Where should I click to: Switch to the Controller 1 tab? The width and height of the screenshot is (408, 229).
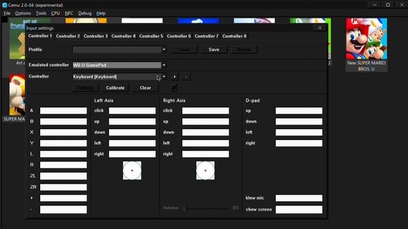40,36
